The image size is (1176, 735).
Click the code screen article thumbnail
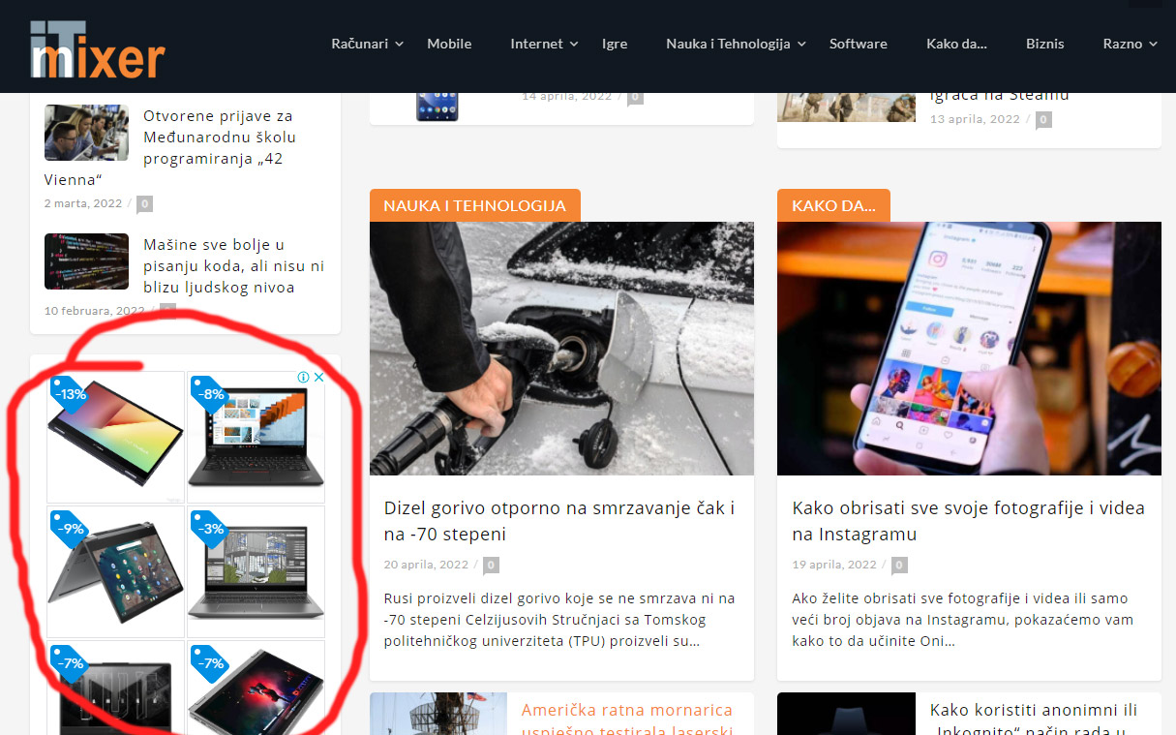tap(86, 261)
